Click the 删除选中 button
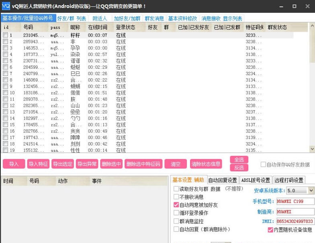315x243 pixels. coord(111,164)
